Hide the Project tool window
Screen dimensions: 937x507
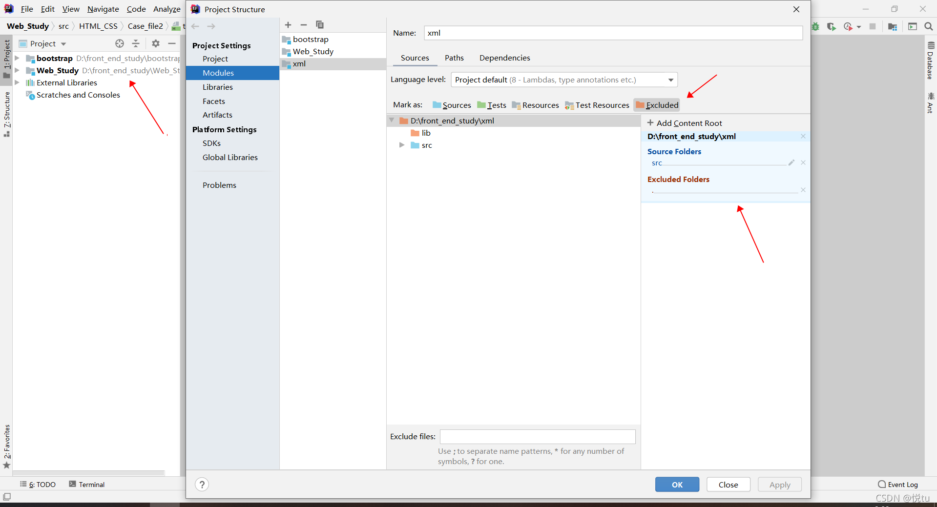coord(172,43)
